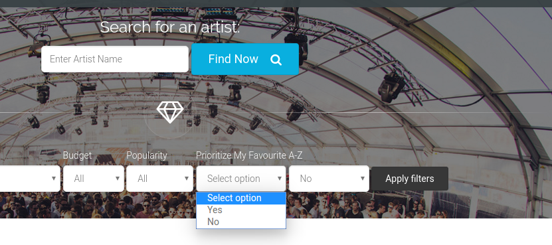Click the 'Search for an artist:' heading

(x=170, y=27)
